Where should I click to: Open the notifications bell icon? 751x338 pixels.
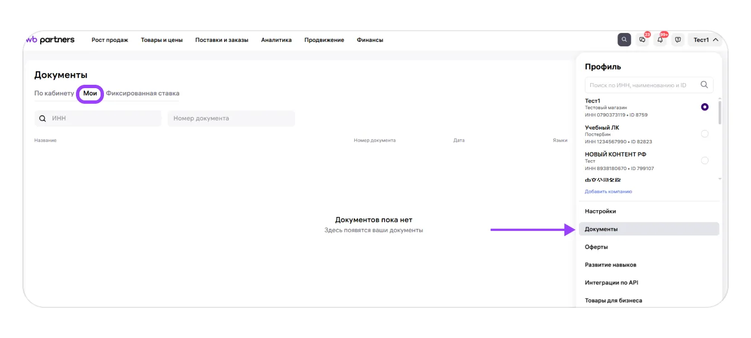pos(660,40)
